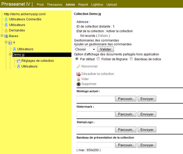The image size is (183, 154).
Task: Click the blue user icon beside top-level Utilisateurs
Action: pos(6,25)
